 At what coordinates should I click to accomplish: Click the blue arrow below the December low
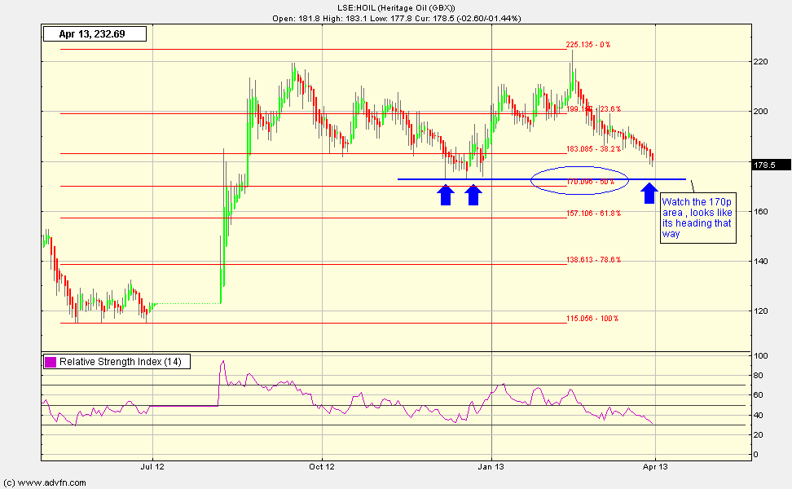pyautogui.click(x=473, y=195)
